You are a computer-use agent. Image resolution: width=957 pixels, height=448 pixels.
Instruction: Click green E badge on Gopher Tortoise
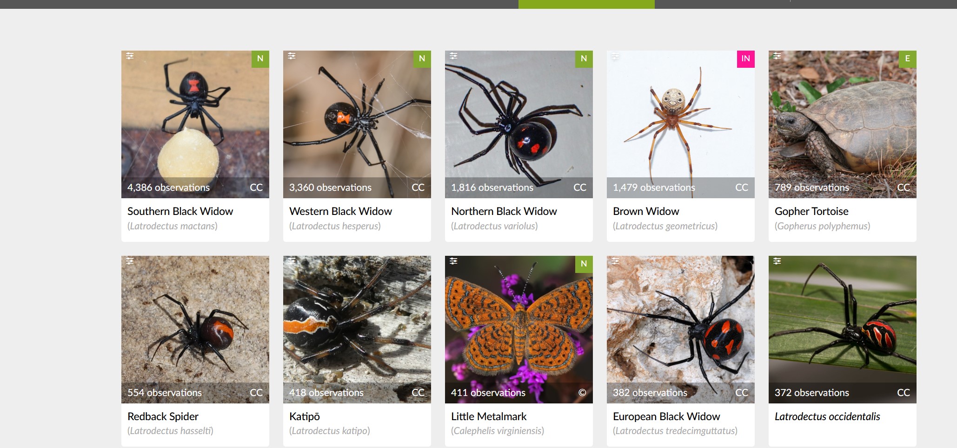(x=907, y=59)
